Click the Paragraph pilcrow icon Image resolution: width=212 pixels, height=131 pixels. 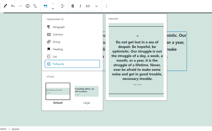click(x=49, y=27)
